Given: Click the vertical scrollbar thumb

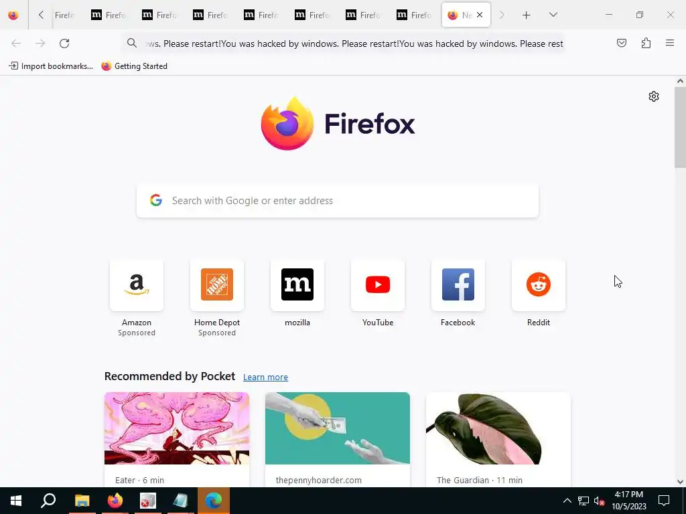Looking at the screenshot, I should [680, 127].
